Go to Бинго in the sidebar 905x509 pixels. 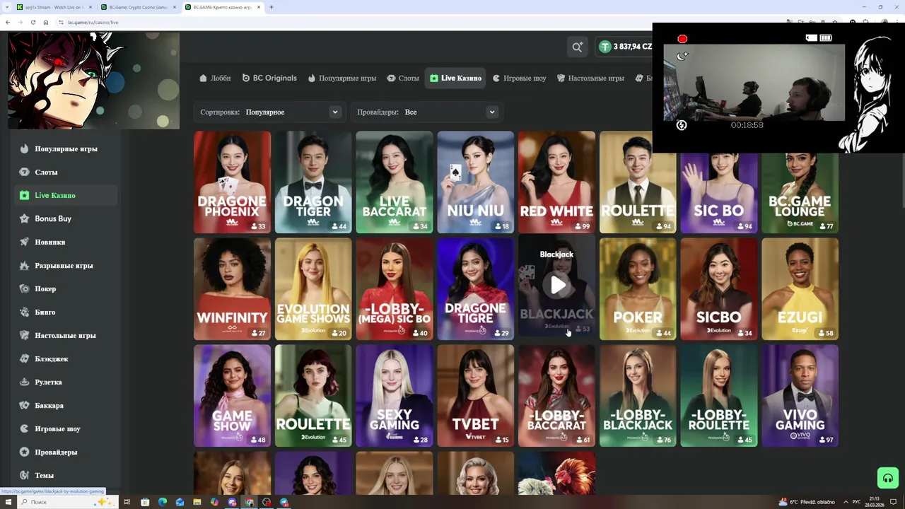(x=66, y=312)
